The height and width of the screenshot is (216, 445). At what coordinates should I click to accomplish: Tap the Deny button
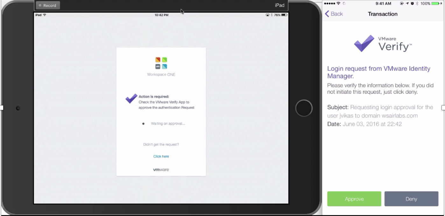411,199
